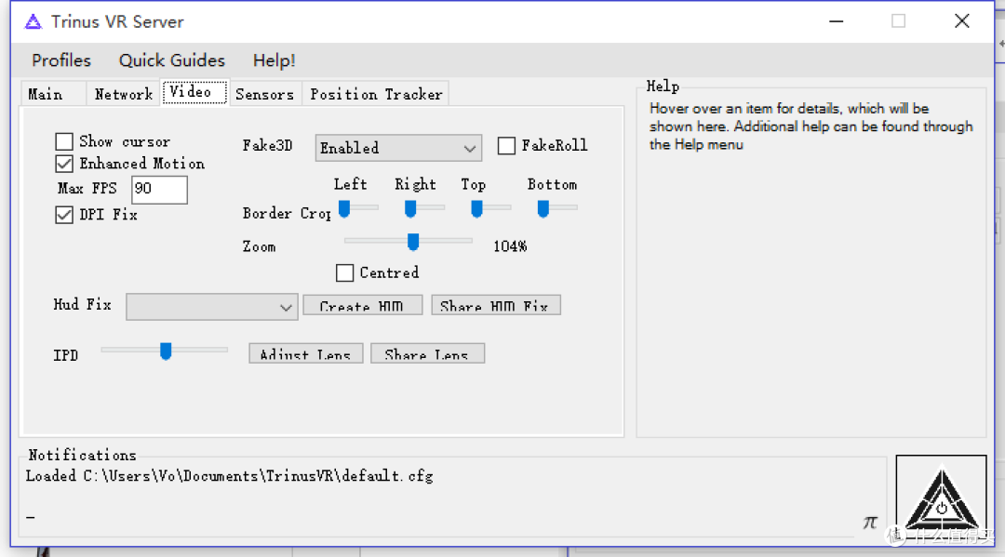Click the Adjust Lens button

pyautogui.click(x=306, y=353)
